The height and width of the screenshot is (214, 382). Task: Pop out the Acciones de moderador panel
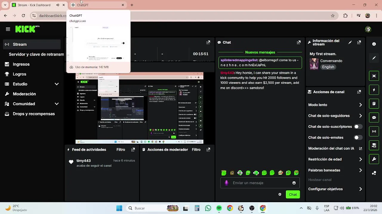click(208, 150)
